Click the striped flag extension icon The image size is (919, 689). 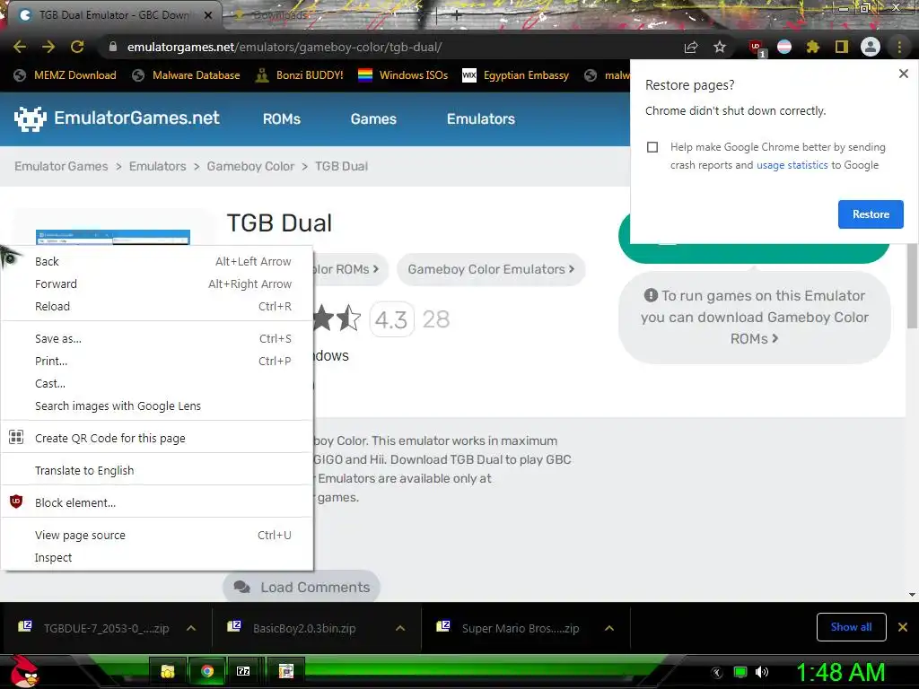[x=784, y=47]
